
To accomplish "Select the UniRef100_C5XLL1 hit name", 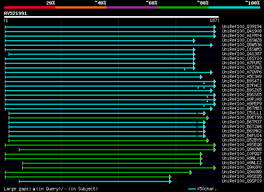I will coord(242,113).
